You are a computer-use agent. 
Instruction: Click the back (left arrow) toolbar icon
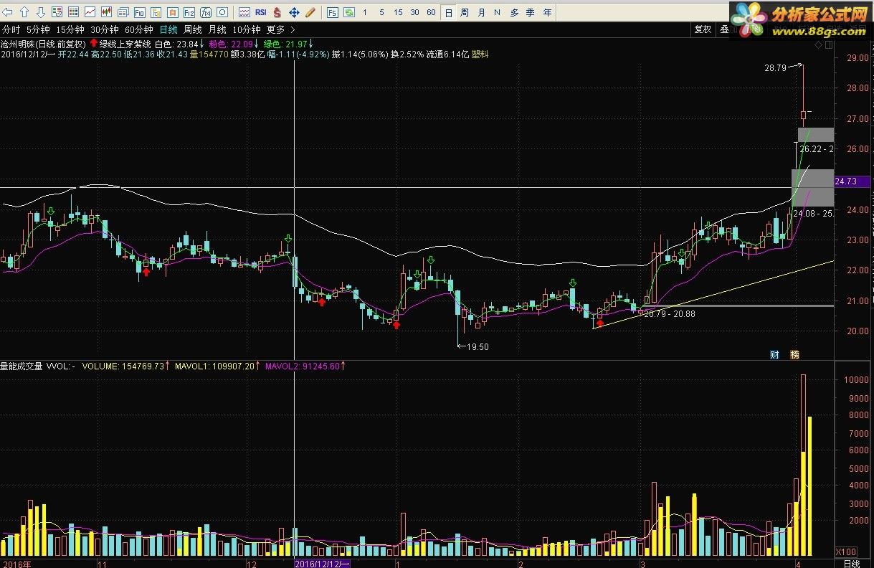point(7,12)
